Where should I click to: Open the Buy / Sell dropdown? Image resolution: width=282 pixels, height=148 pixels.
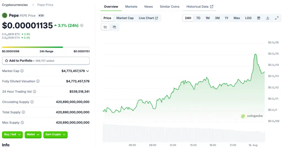pyautogui.click(x=12, y=135)
